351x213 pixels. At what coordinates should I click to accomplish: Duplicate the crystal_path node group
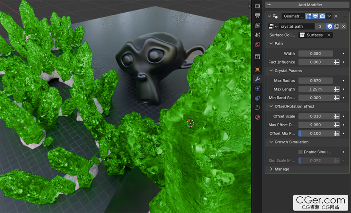pos(336,26)
